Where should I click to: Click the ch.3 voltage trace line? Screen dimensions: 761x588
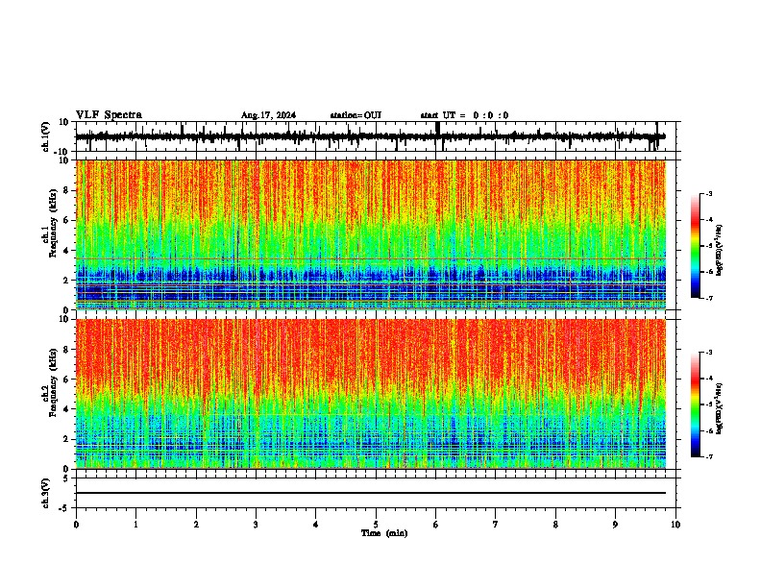(371, 493)
